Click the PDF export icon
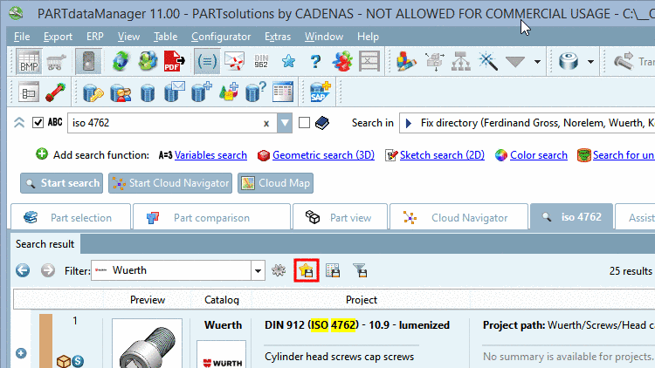The image size is (655, 368). 174,62
